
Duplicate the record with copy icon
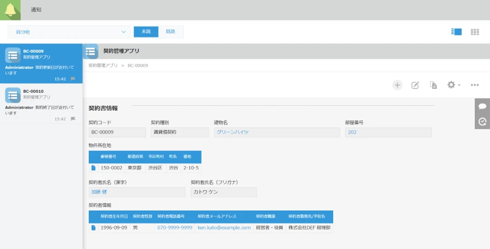(433, 85)
